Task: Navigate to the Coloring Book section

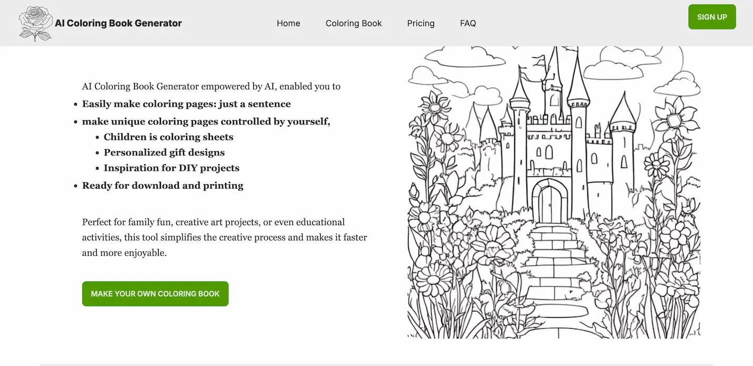Action: [353, 23]
